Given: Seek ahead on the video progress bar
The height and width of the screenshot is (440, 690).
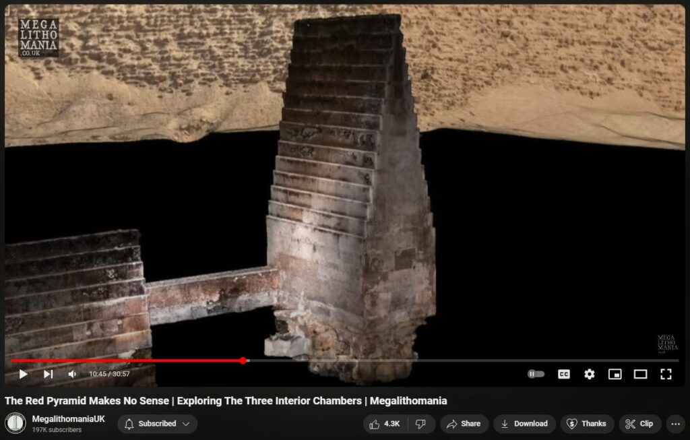Looking at the screenshot, I should pyautogui.click(x=438, y=360).
